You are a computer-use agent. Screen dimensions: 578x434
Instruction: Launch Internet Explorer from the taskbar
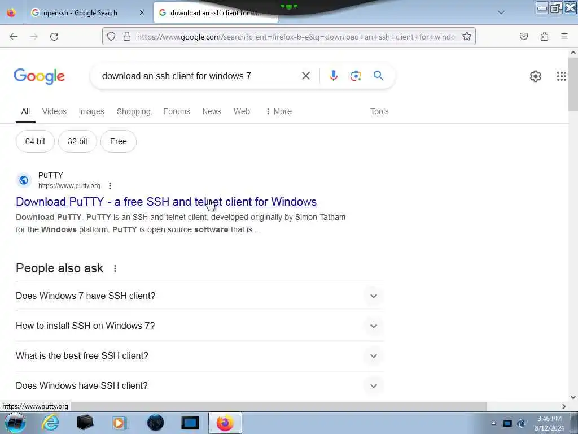coord(50,423)
